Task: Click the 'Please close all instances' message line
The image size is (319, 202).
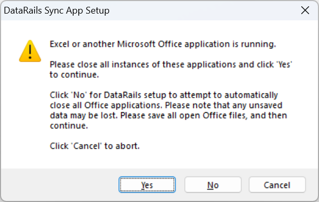Action: (x=171, y=65)
